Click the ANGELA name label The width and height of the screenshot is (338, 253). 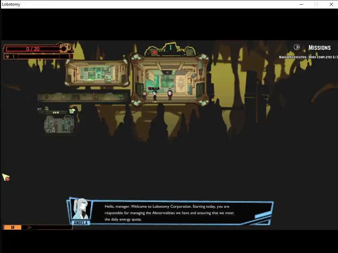81,223
